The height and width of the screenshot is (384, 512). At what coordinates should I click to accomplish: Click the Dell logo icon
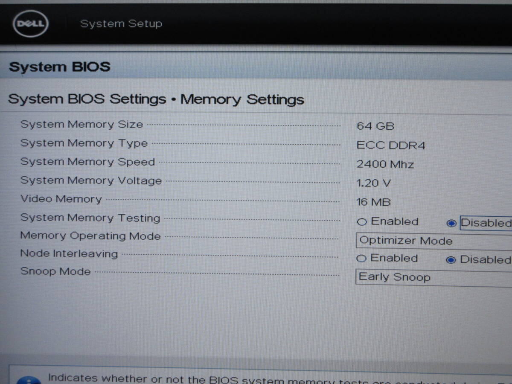30,24
